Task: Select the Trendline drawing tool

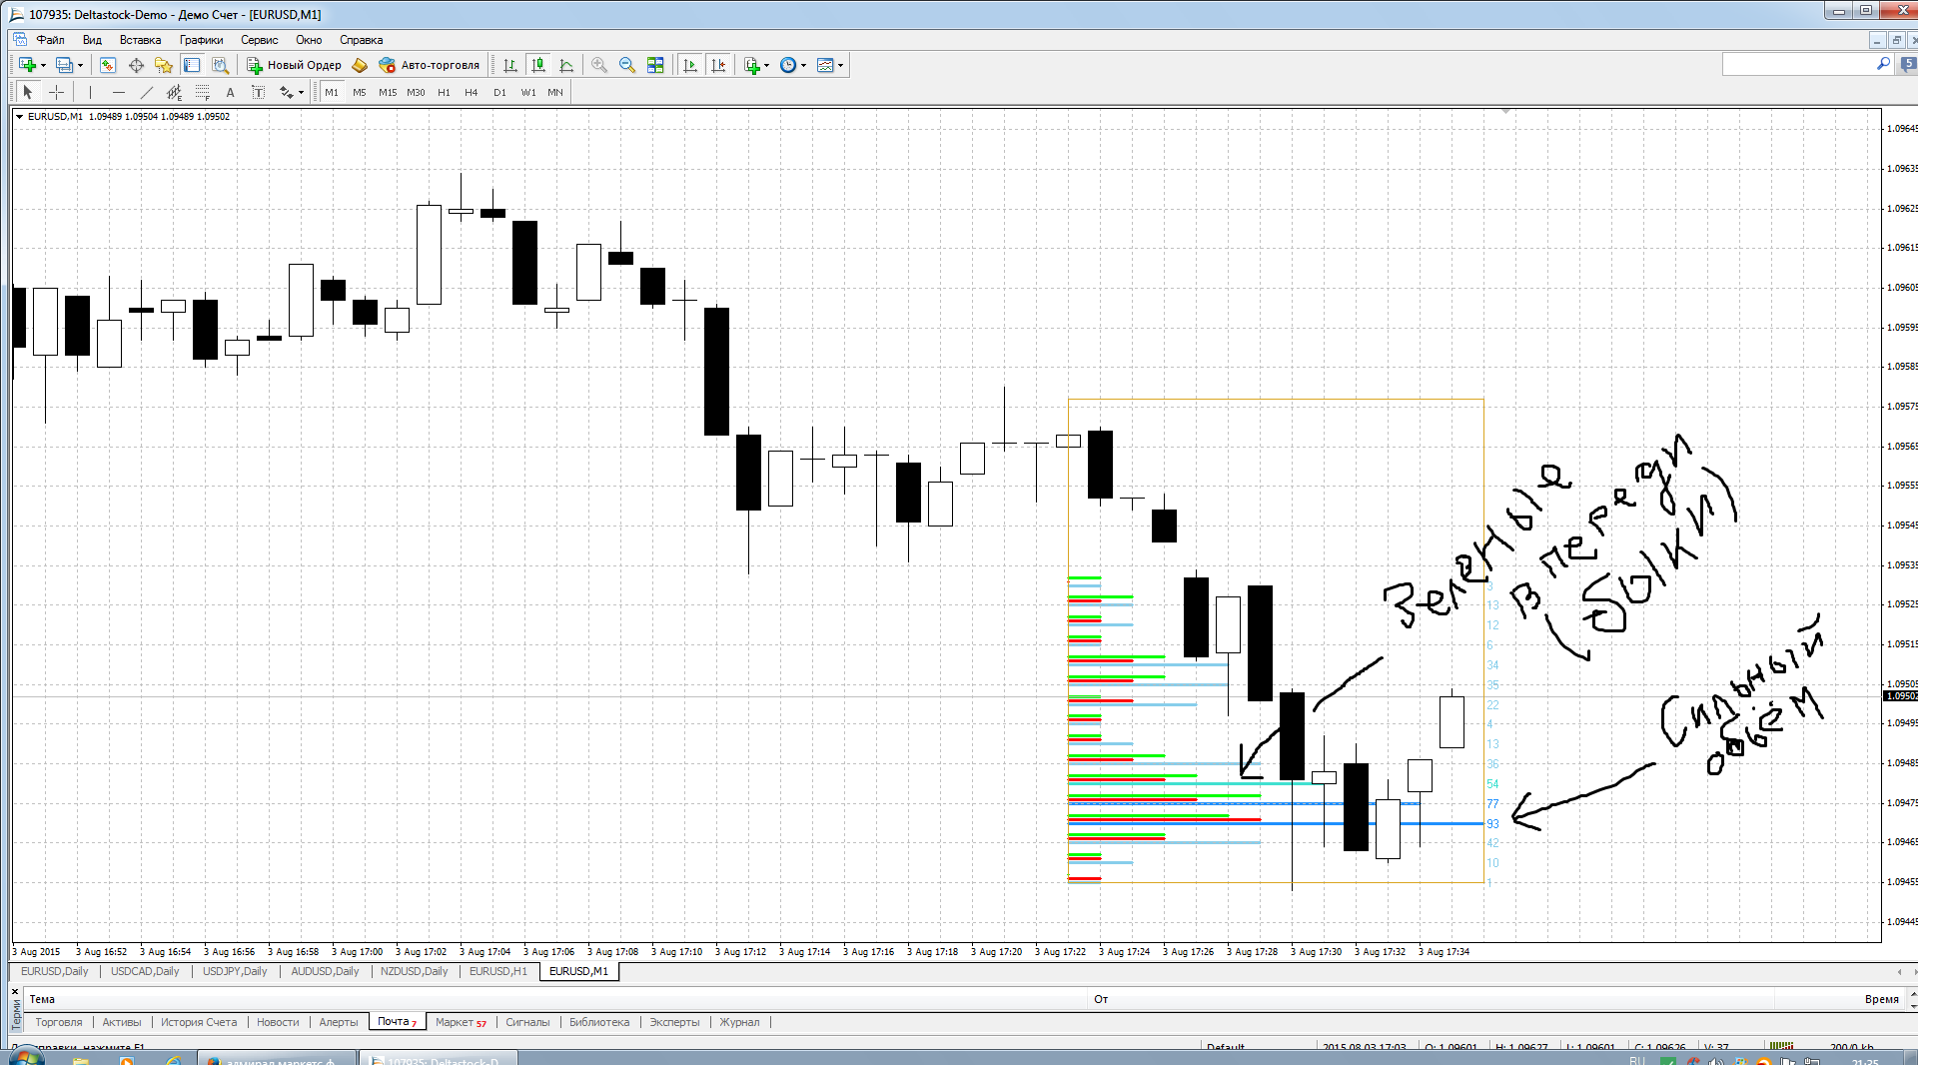Action: click(x=147, y=92)
